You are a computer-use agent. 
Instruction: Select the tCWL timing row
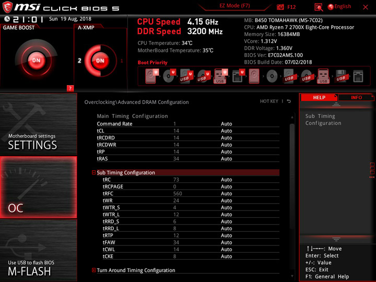click(191, 250)
